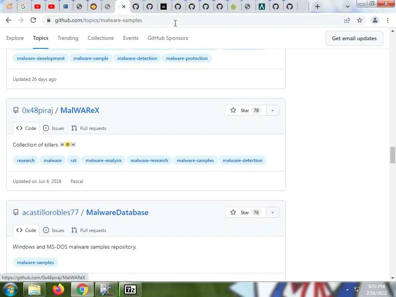Reload the page with the refresh icon
Viewport: 396px width, 297px height.
pyautogui.click(x=33, y=20)
